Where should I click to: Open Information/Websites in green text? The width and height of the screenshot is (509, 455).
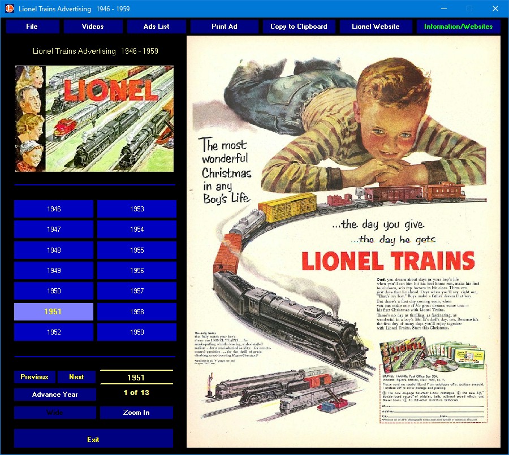click(458, 27)
